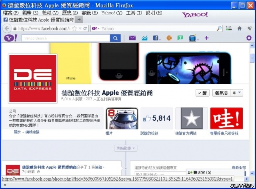
Task: Click the 說讚的粉絲 link
Action: pyautogui.click(x=149, y=133)
